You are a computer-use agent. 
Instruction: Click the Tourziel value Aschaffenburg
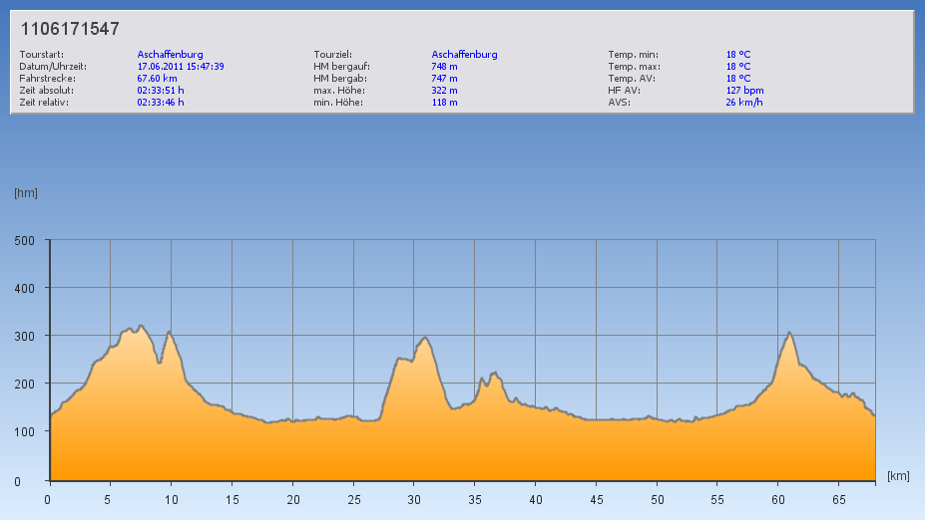click(464, 55)
